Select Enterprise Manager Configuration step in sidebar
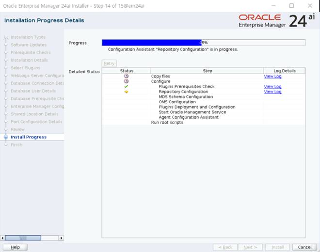This screenshot has width=320, height=252. tap(37, 106)
